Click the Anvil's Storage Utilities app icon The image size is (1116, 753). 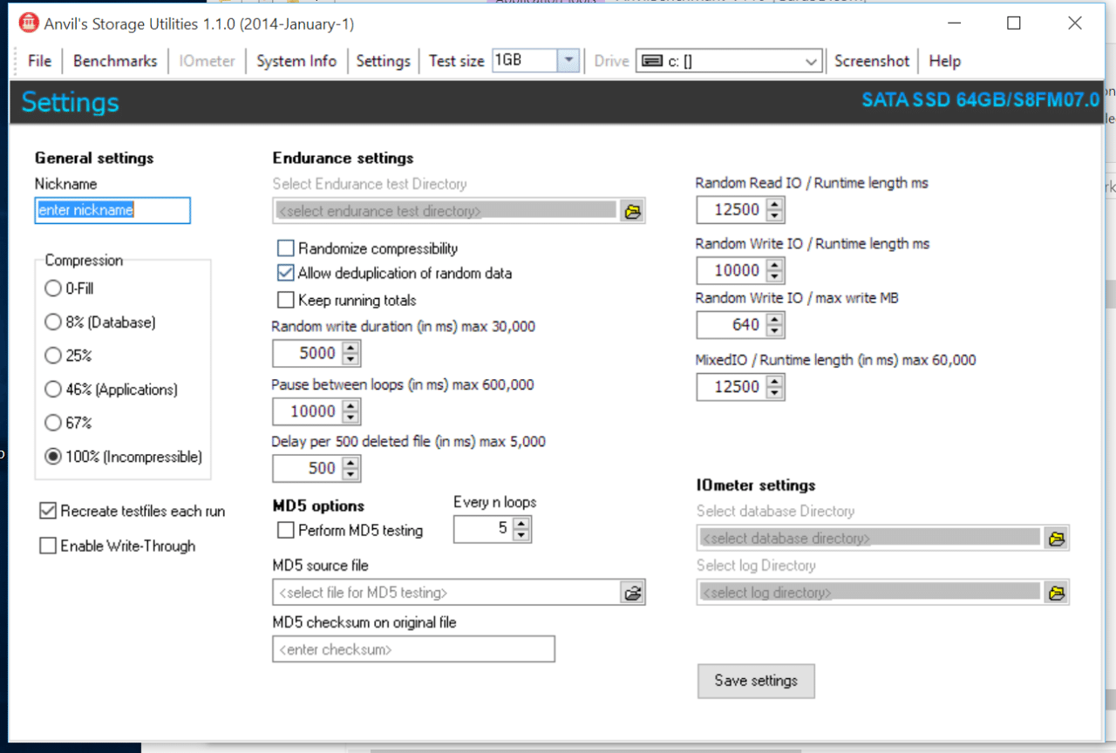(29, 24)
